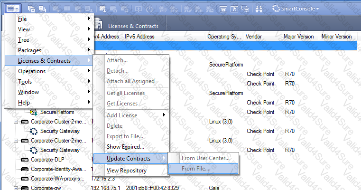This screenshot has width=361, height=190.
Task: Click the Collapse All tree icon
Action: click(42, 9)
